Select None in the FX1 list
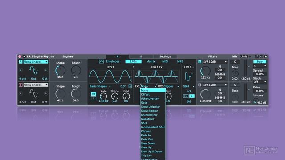 153,90
